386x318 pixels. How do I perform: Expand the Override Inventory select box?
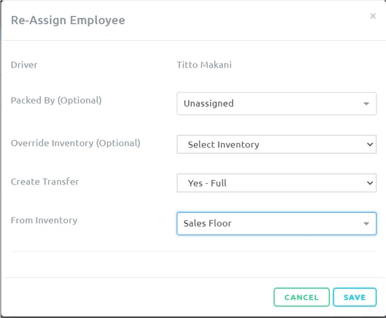pos(277,144)
